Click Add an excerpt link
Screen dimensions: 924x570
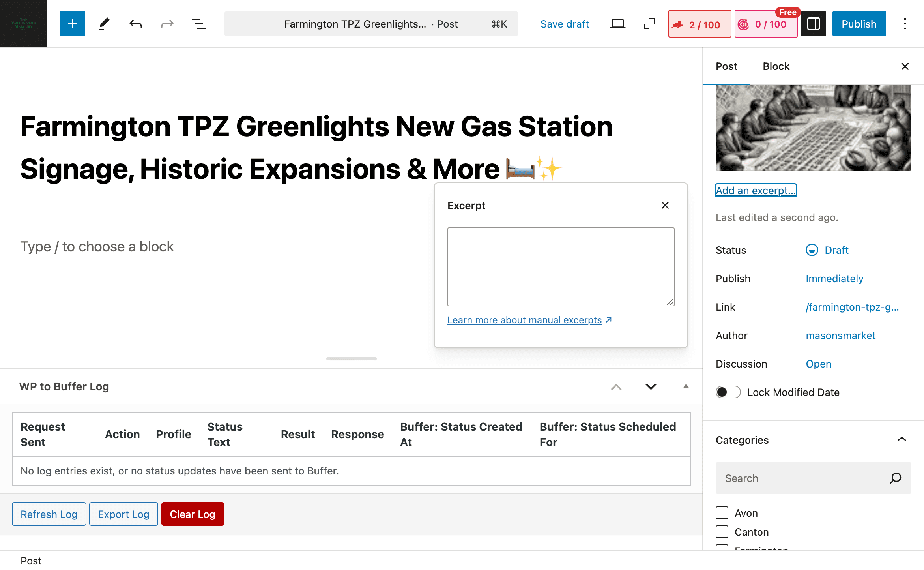[756, 190]
